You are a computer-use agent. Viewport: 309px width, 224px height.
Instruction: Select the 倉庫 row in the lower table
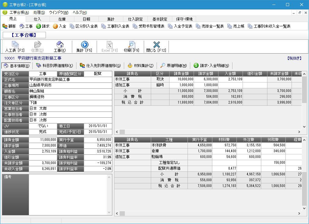click(x=208, y=151)
